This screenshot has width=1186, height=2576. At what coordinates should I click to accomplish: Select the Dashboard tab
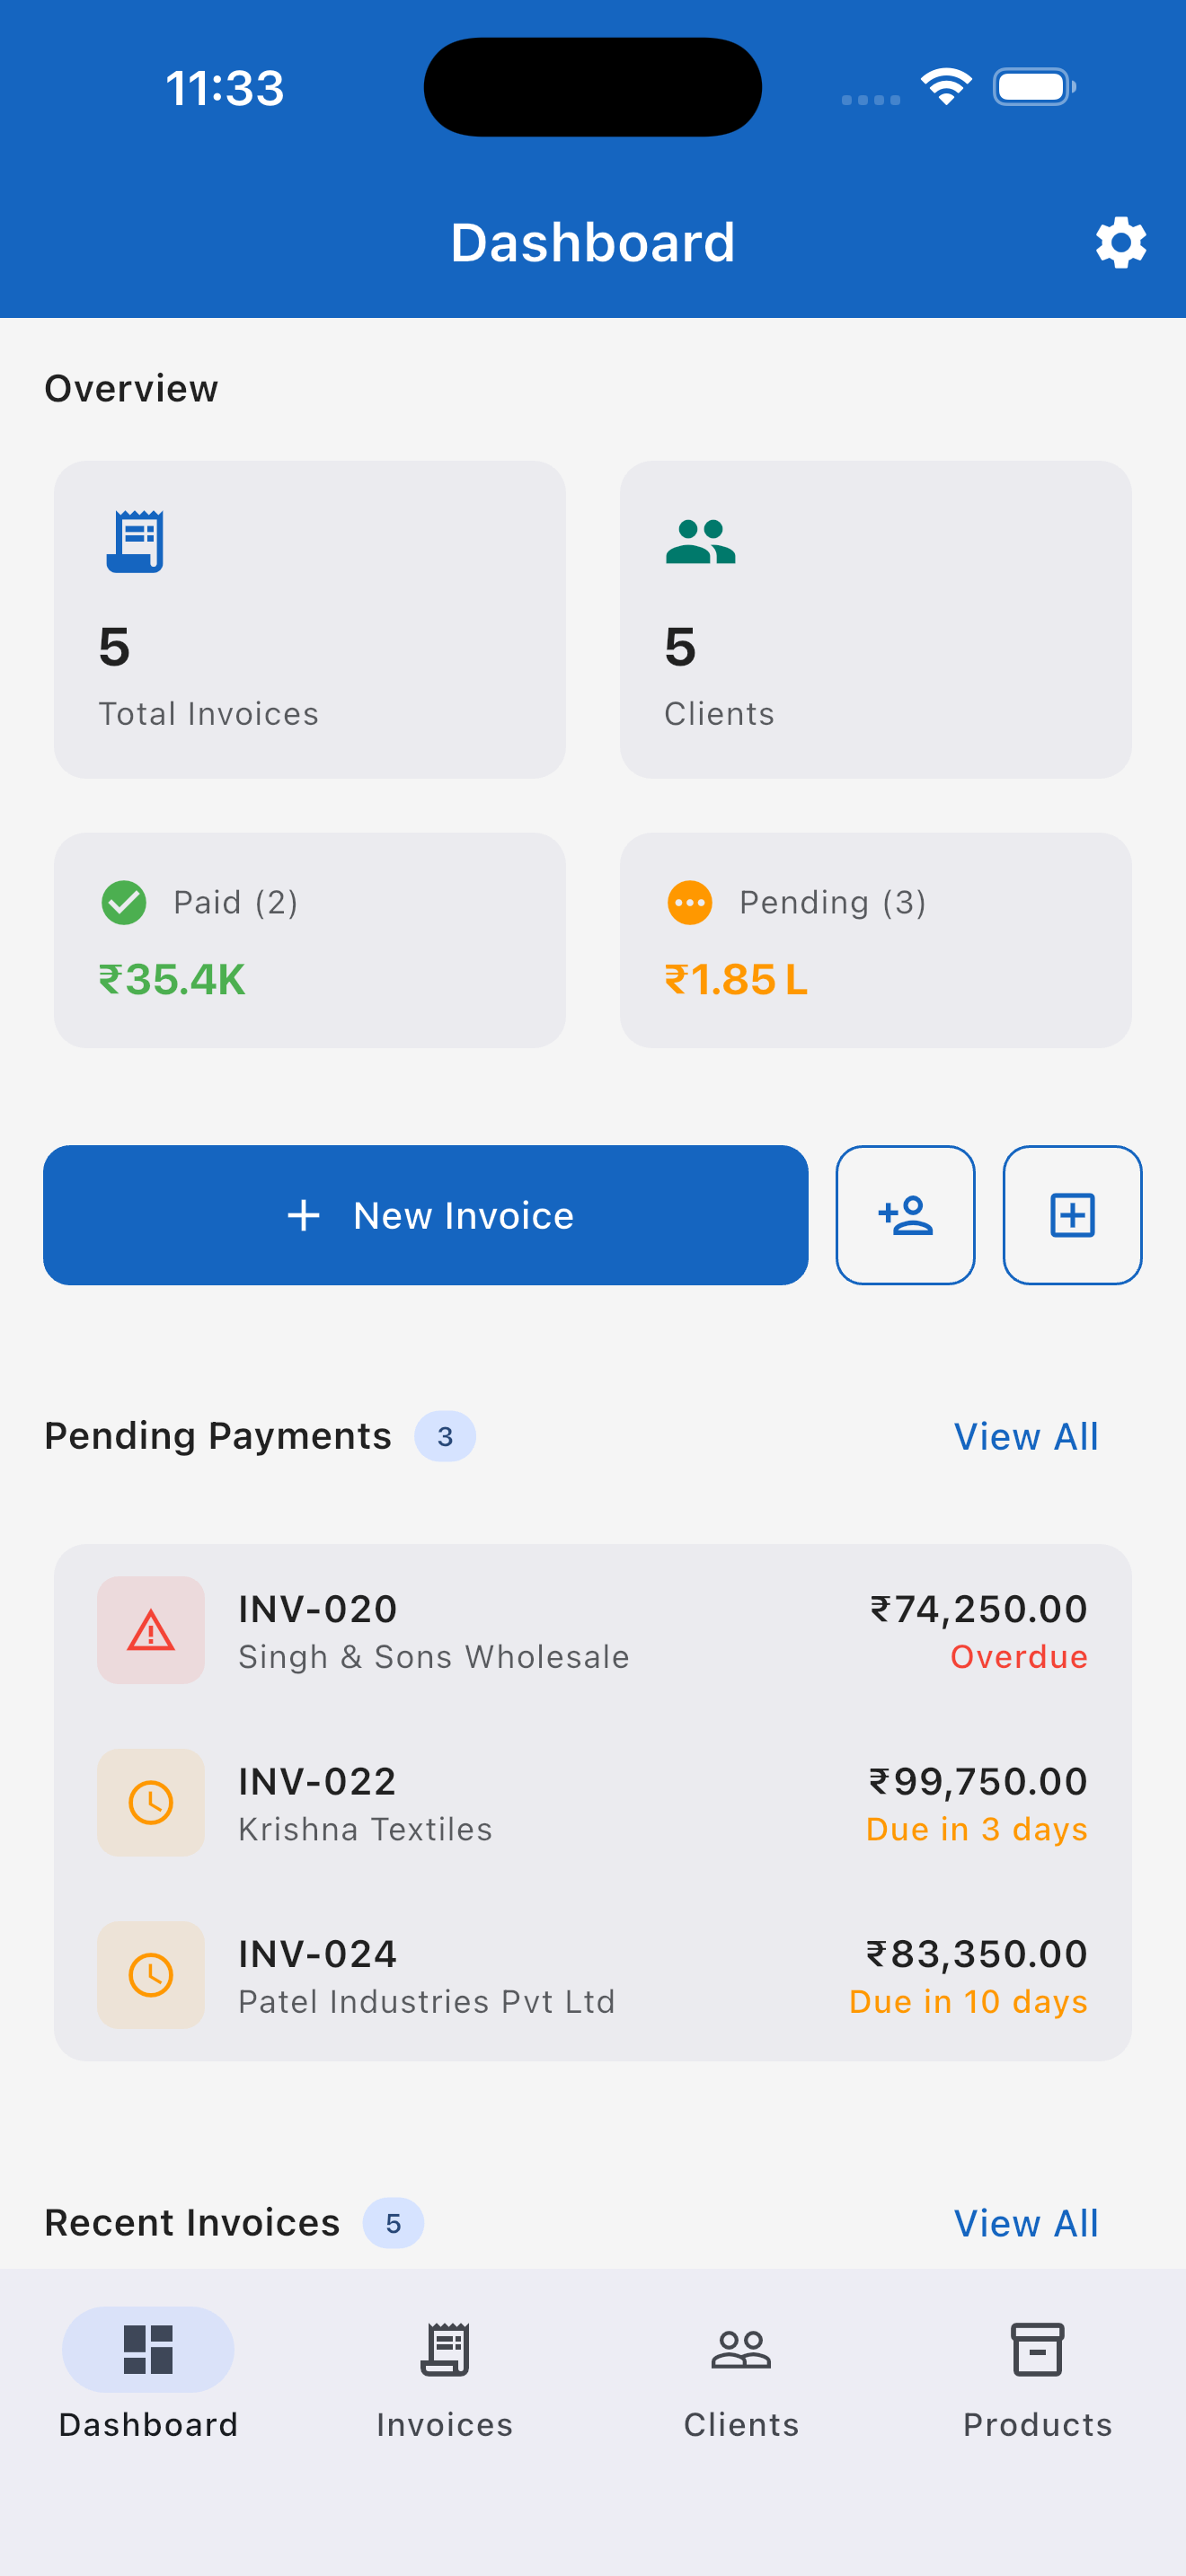pyautogui.click(x=148, y=2380)
